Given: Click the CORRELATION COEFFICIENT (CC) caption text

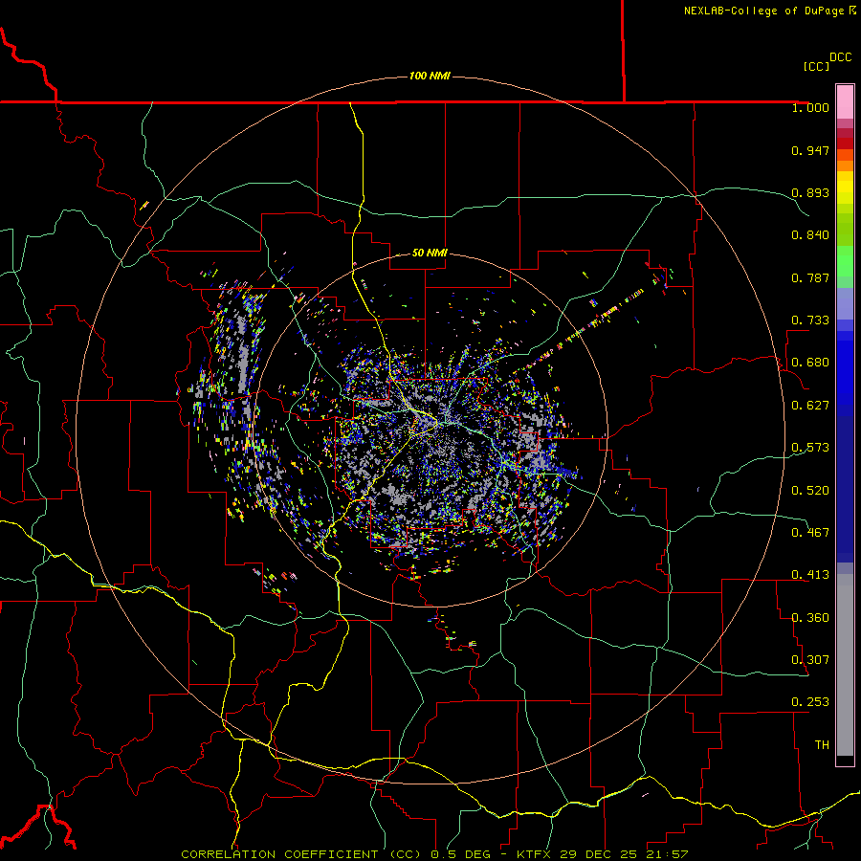Looking at the screenshot, I should (x=300, y=854).
